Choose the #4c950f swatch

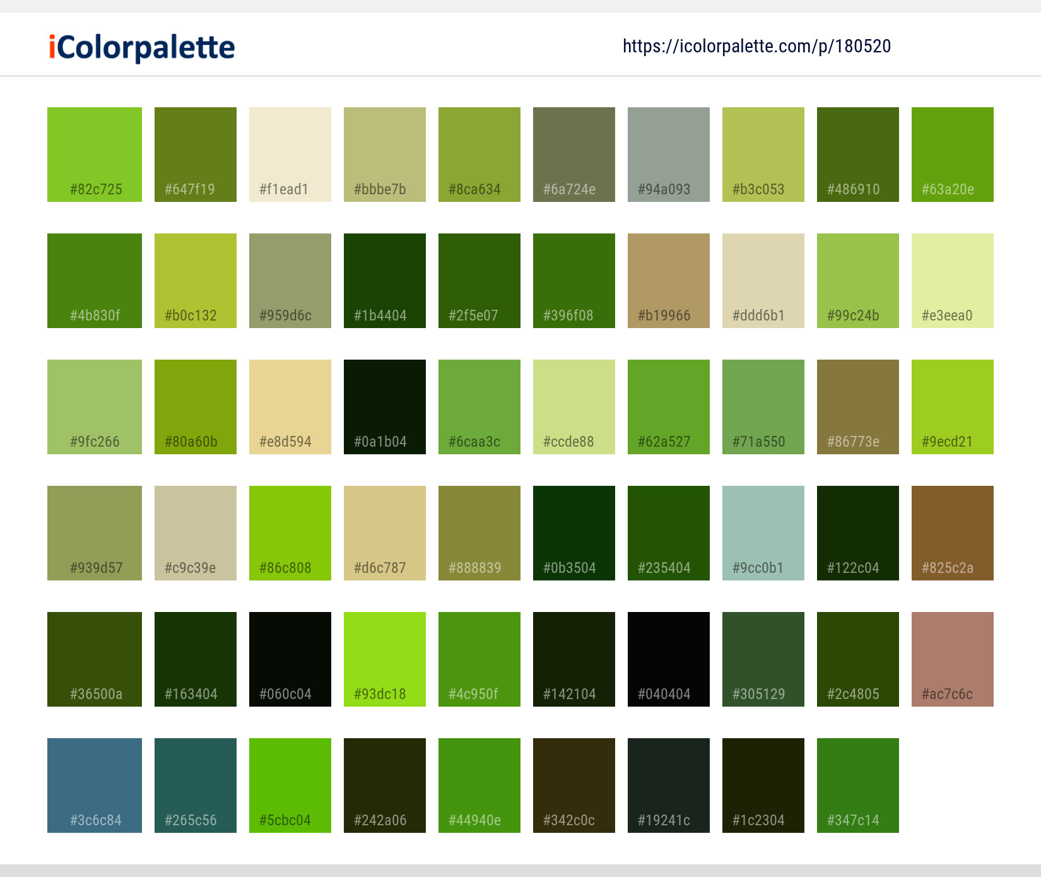[479, 659]
